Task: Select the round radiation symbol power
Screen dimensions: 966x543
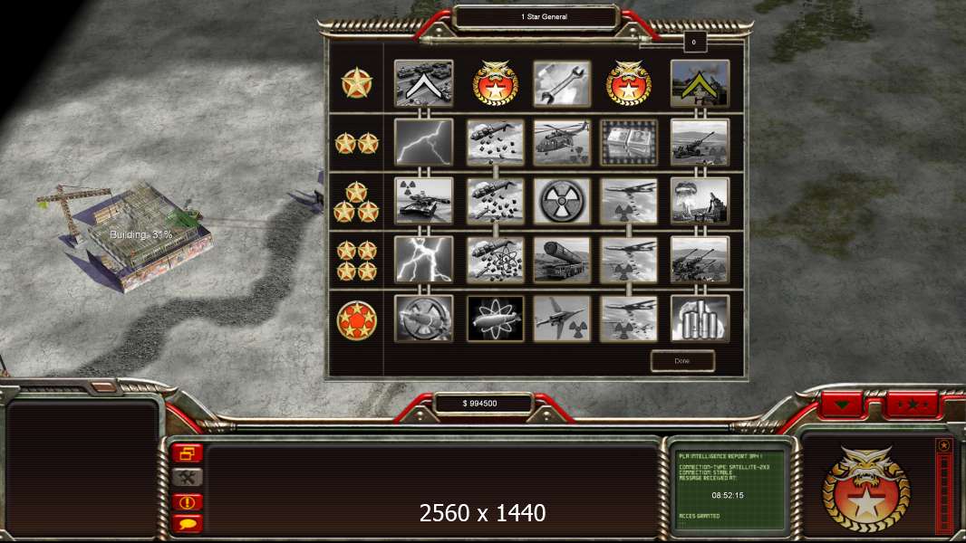Action: coord(561,201)
